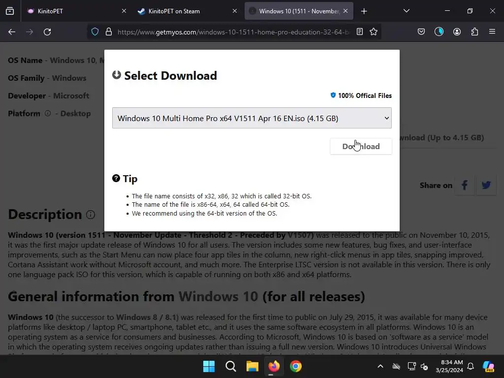This screenshot has width=504, height=378.
Task: Click the OS Family - Windows text
Action: click(47, 78)
